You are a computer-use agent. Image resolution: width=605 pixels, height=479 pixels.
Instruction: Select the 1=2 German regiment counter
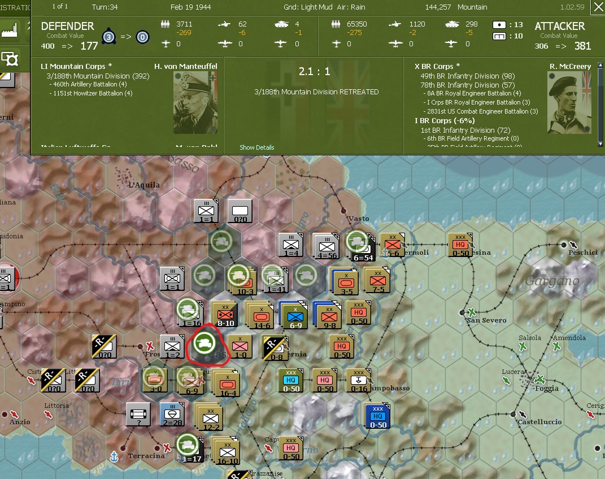(x=172, y=347)
